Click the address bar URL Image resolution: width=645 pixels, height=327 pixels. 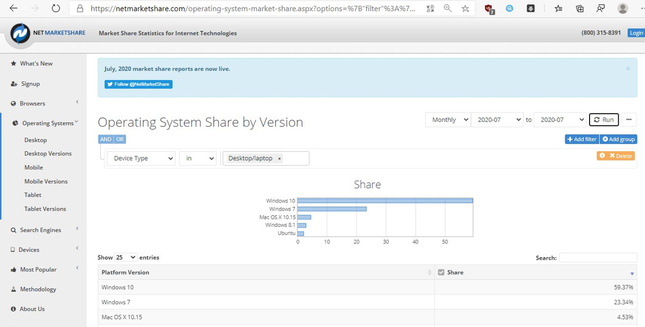click(x=253, y=9)
